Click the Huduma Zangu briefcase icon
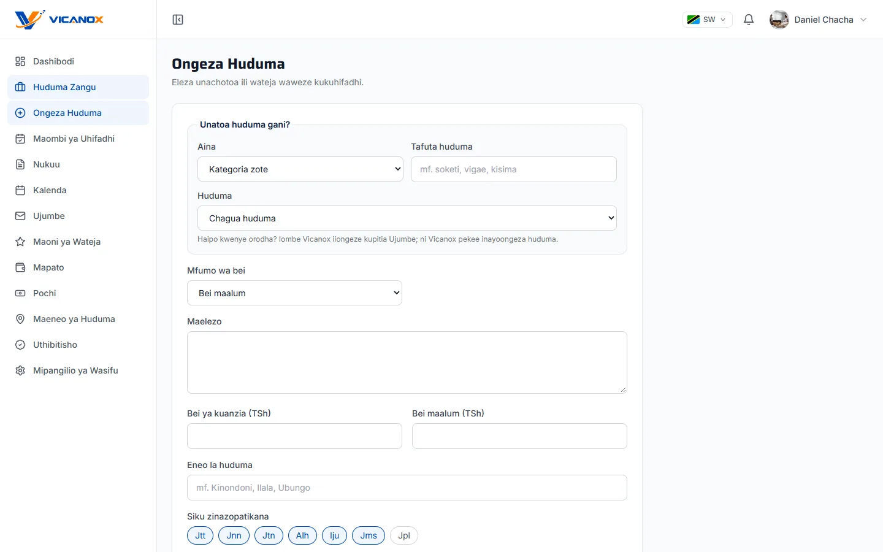Viewport: 883px width, 552px height. (x=20, y=87)
